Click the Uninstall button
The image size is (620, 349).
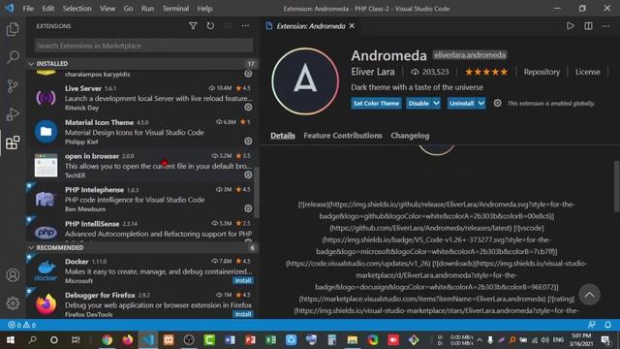461,104
